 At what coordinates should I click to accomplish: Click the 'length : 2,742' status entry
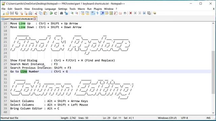point(68,118)
